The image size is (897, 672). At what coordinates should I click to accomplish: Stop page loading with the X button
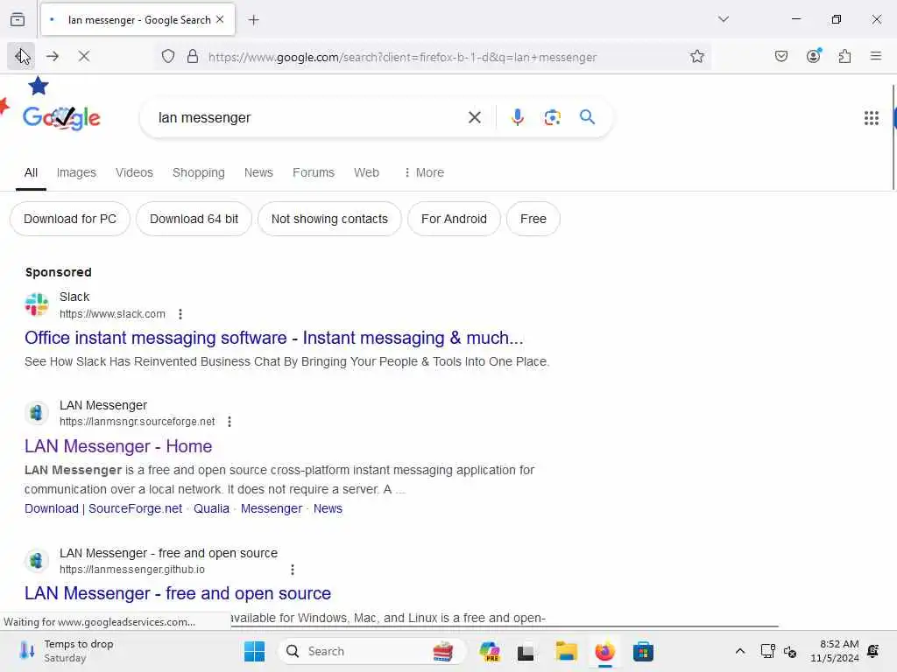(x=84, y=56)
